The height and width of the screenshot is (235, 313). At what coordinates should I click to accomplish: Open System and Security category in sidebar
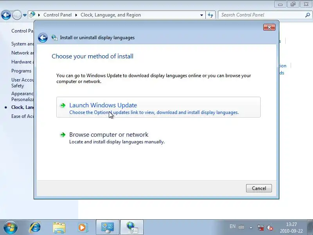[x=22, y=44]
